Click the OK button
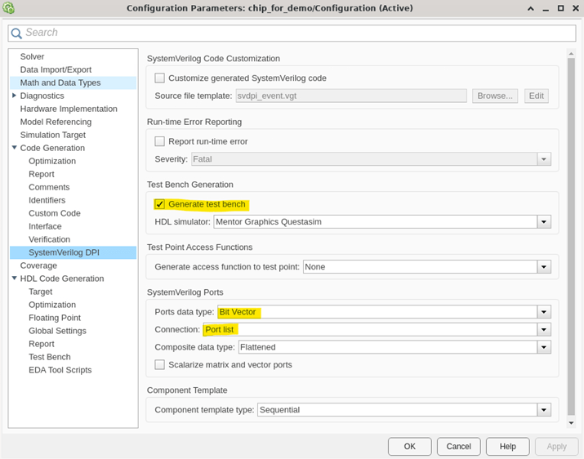 [409, 447]
